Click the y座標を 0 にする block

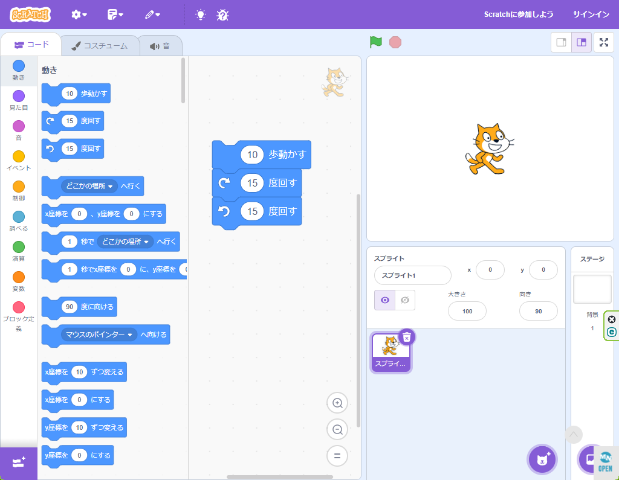click(x=78, y=455)
